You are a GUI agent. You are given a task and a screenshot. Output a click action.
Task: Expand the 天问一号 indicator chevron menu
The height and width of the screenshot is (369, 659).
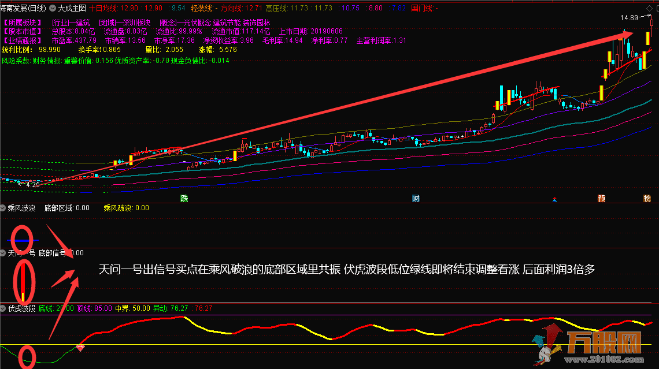click(3, 253)
